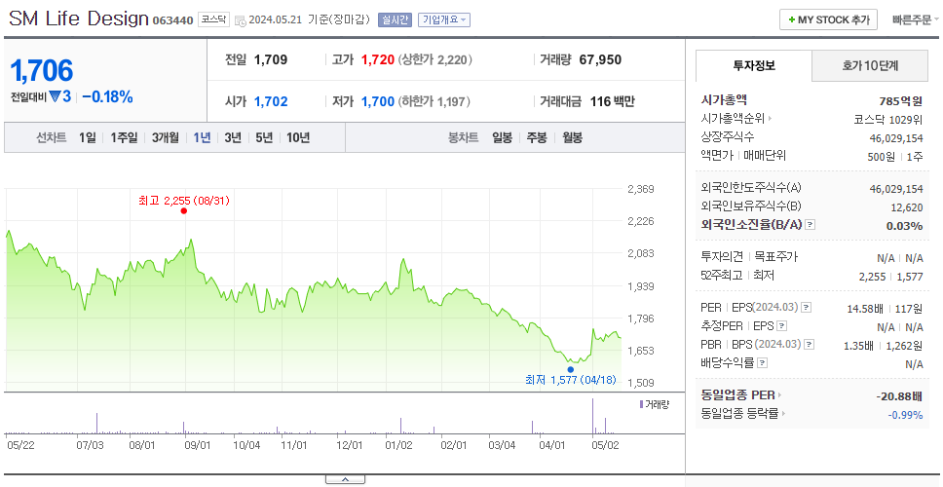The width and height of the screenshot is (943, 487).
Task: Click 코스닥 1029위 ranking value
Action: (888, 119)
